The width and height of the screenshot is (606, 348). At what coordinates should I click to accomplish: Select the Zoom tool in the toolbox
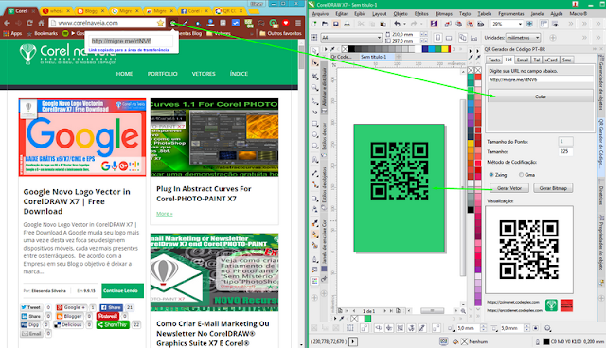pos(315,88)
